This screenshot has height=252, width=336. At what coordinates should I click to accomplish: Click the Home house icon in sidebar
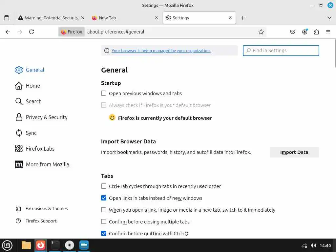[x=19, y=86]
